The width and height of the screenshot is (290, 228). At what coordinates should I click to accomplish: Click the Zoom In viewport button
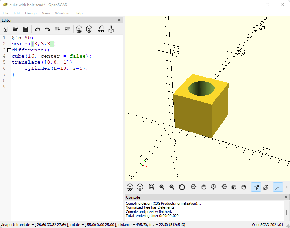pos(161,187)
